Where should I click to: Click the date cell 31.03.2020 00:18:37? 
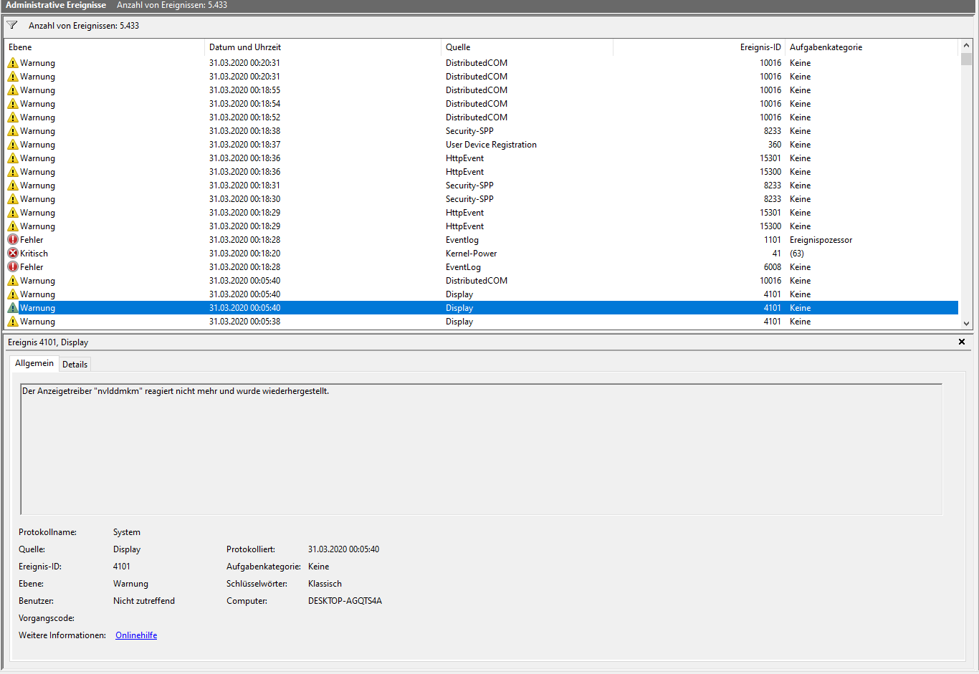pyautogui.click(x=244, y=145)
